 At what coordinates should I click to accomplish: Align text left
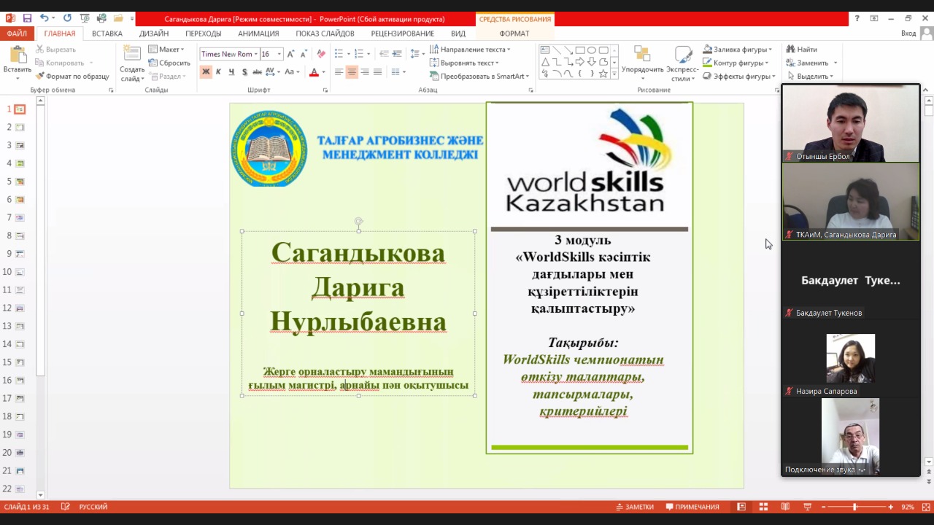[339, 72]
